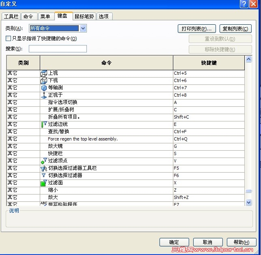This screenshot has height=255, width=261.
Task: Click the F6 shortcut cell
Action: click(209, 175)
